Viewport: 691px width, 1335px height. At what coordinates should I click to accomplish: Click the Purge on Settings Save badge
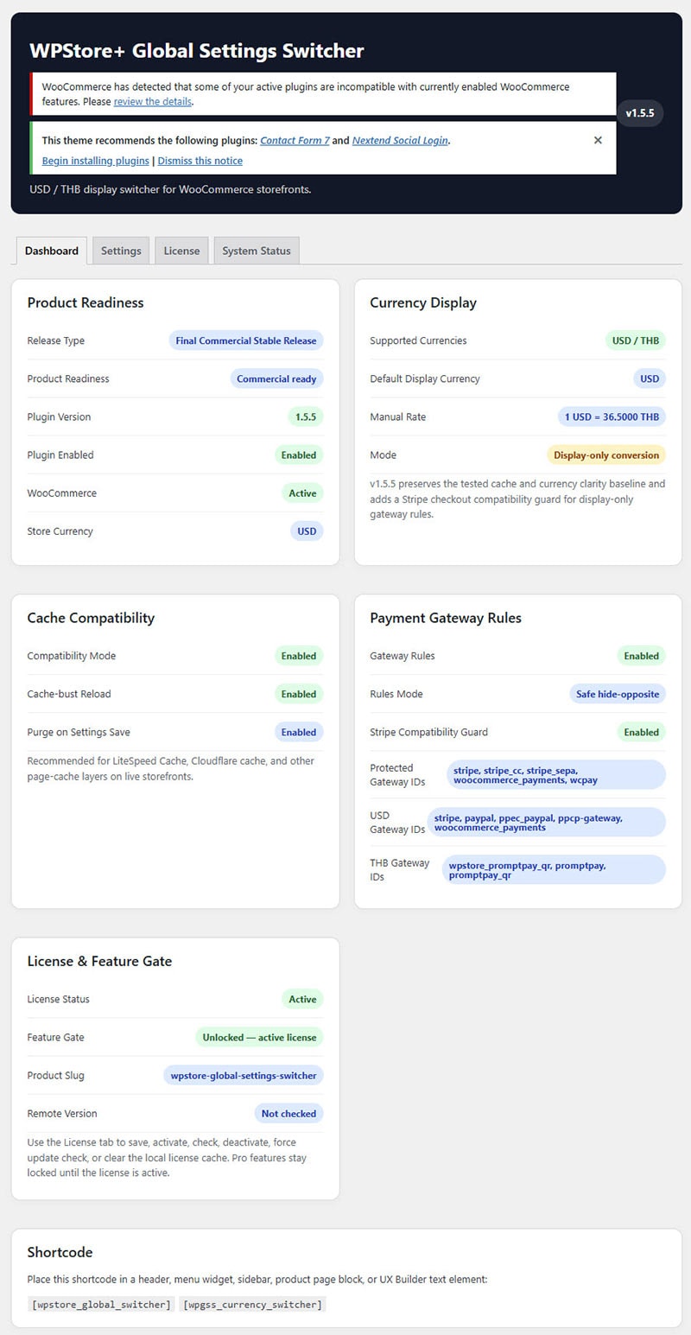tap(299, 732)
